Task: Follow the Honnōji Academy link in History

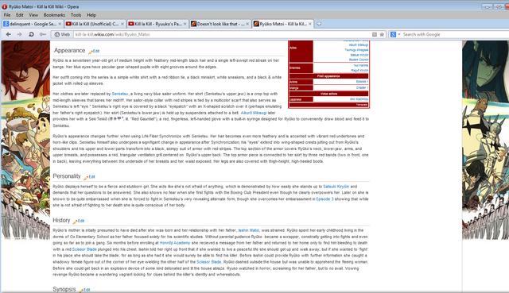Action: click(175, 243)
